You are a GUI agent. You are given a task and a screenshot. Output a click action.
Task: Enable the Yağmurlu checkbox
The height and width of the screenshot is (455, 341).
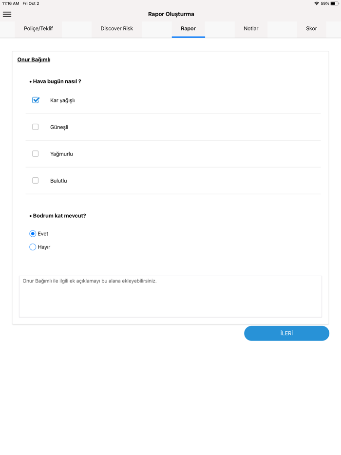pos(35,153)
